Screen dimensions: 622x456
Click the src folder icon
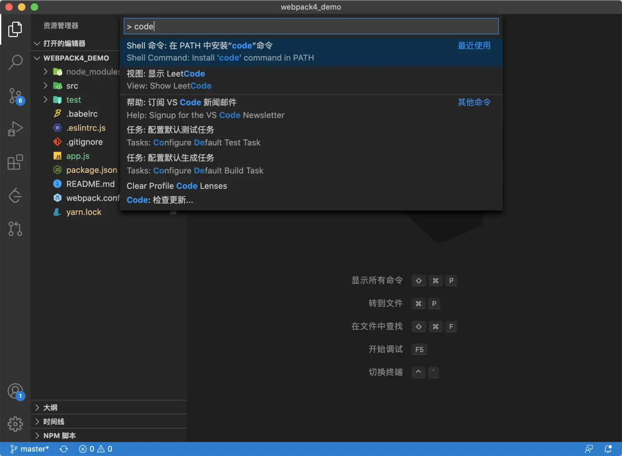[58, 86]
